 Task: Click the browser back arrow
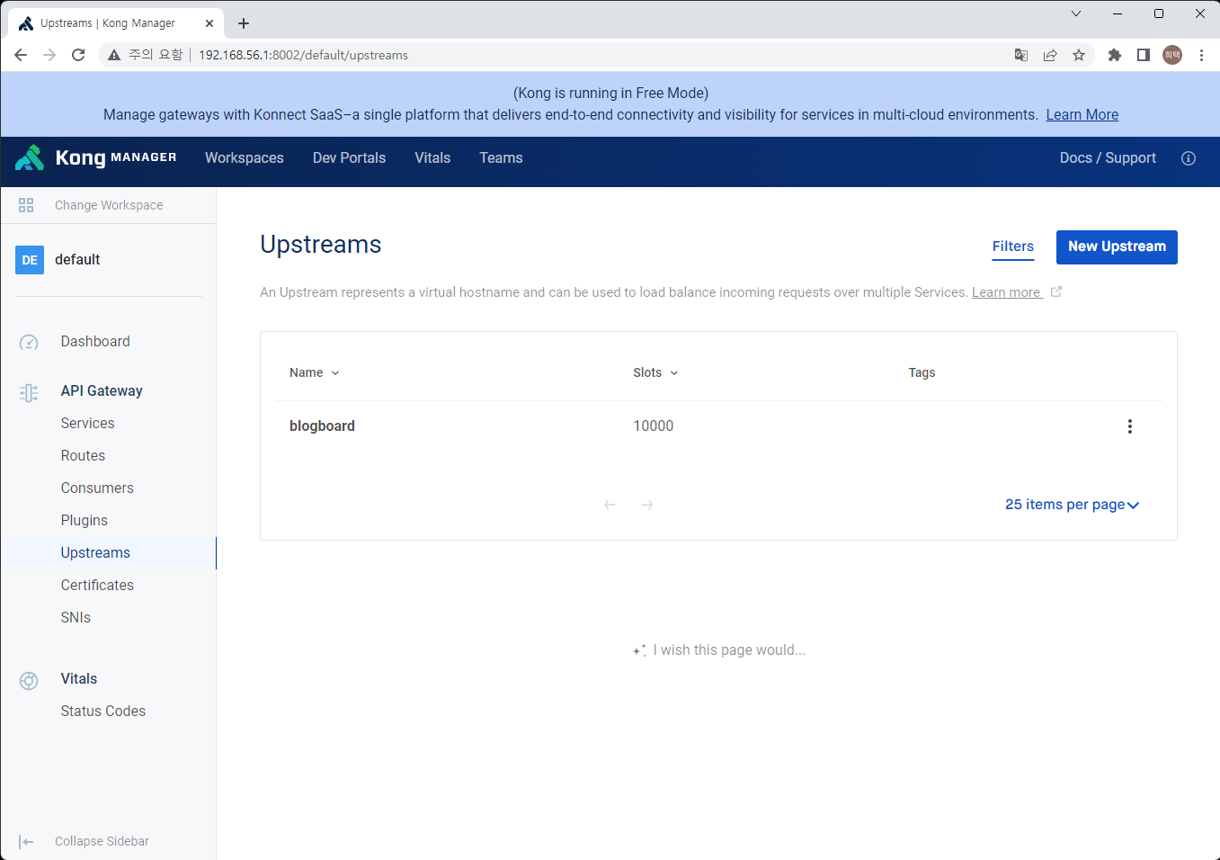(21, 55)
